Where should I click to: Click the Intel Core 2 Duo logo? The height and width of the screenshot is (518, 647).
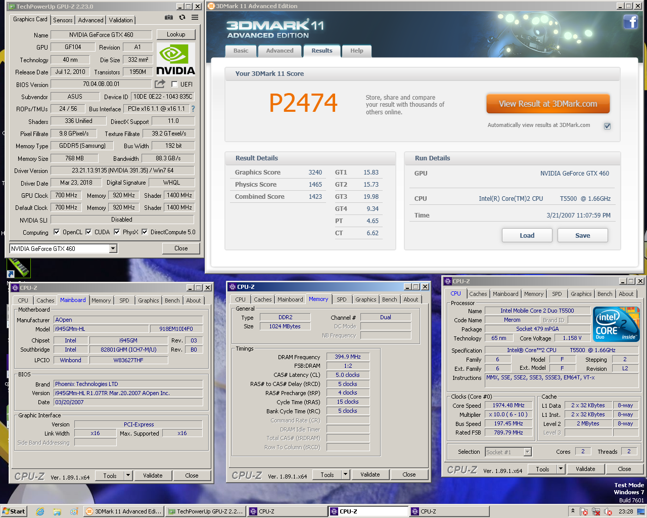pos(617,324)
